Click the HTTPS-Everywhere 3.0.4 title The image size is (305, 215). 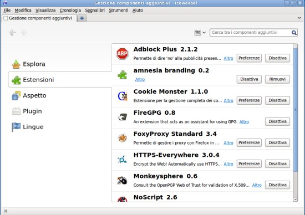click(x=176, y=155)
